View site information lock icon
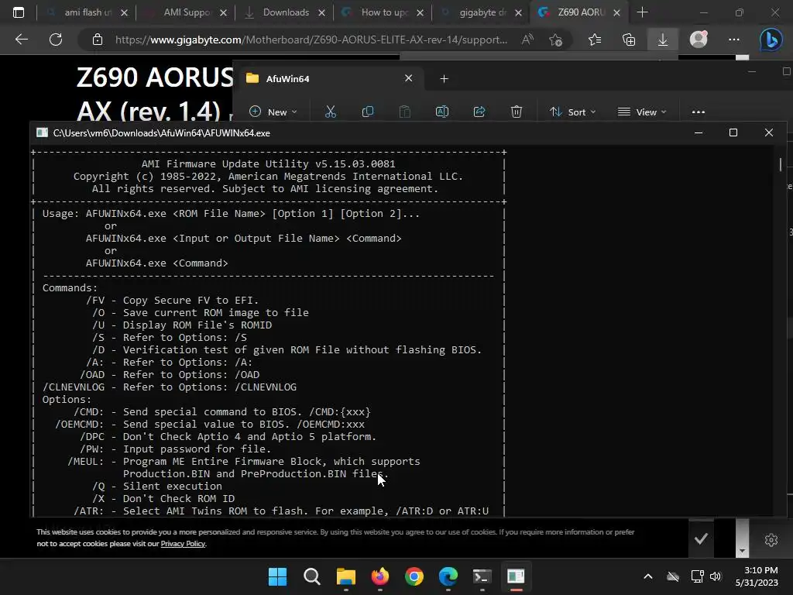Viewport: 793px width, 595px height. click(98, 40)
